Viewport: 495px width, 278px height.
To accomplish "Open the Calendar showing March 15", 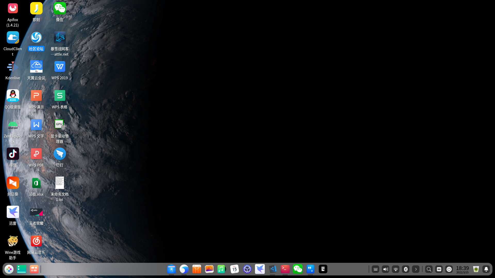I will (x=235, y=269).
